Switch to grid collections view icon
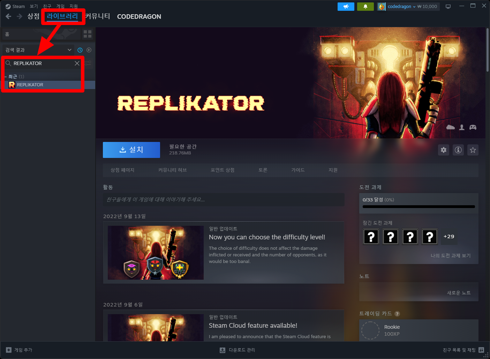The image size is (490, 359). 88,34
